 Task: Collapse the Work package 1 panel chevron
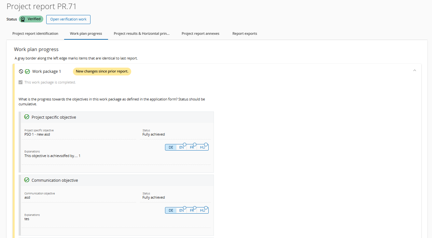click(414, 71)
